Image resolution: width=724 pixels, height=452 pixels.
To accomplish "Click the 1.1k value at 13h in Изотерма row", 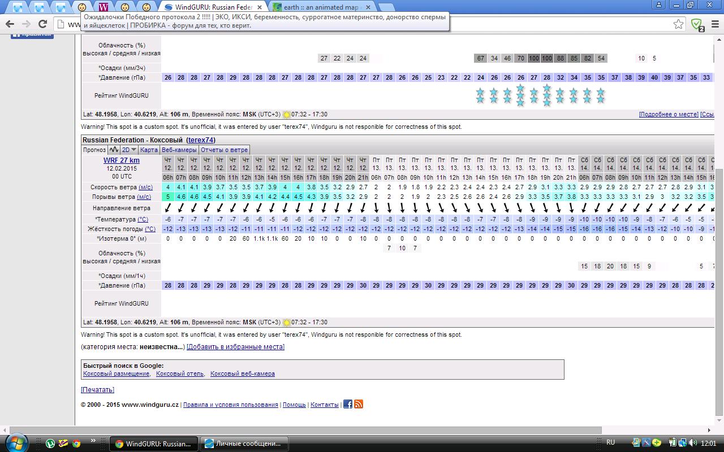I will (x=259, y=238).
